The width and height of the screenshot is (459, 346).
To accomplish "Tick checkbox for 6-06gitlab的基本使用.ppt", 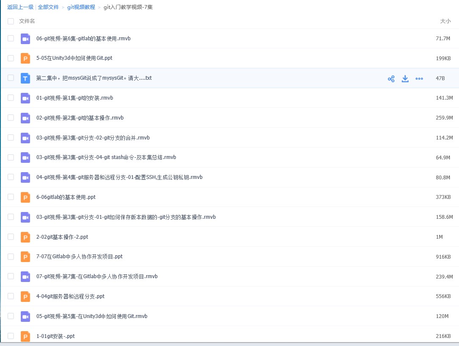I will point(11,197).
